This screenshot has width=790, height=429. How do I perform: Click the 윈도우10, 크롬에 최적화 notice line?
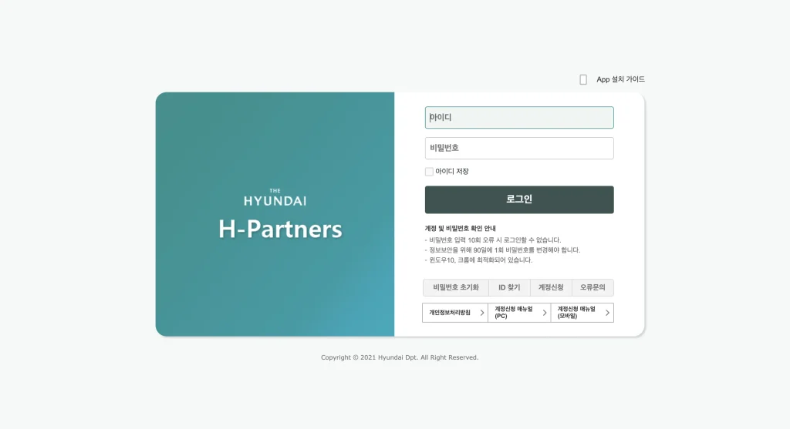[478, 260]
